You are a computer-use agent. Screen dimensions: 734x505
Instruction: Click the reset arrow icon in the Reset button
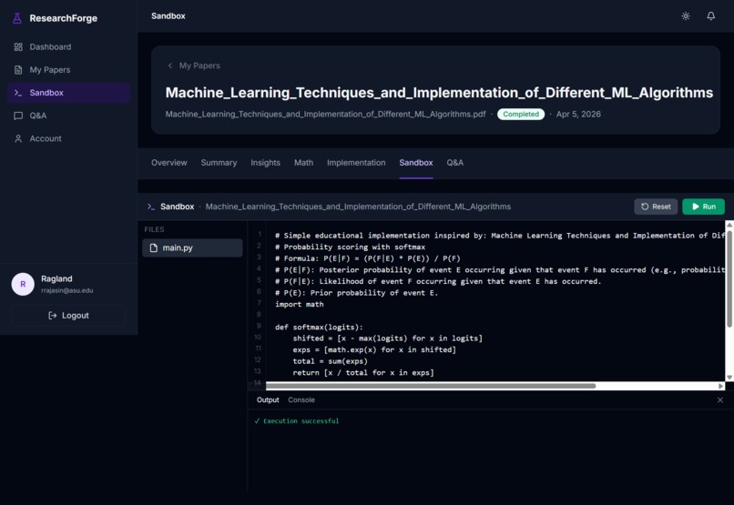click(x=645, y=207)
